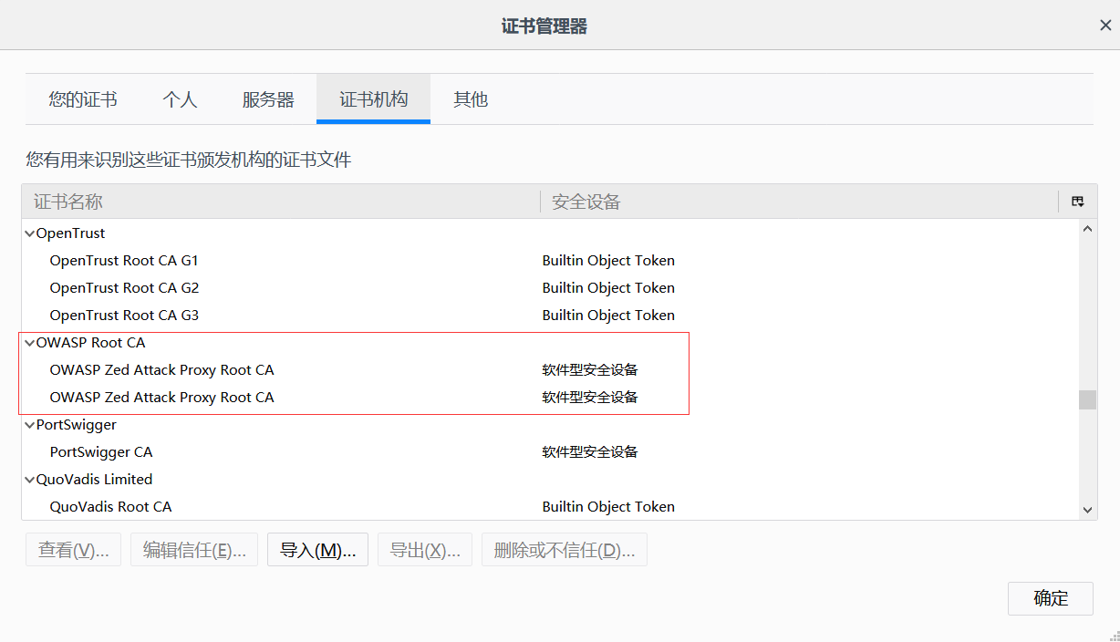Viewport: 1120px width, 642px height.
Task: Click Builtin Object Token for OpenTrust Root CA G2
Action: [608, 288]
